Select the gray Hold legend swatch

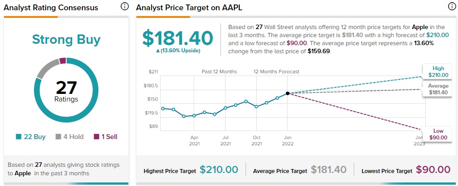click(59, 137)
